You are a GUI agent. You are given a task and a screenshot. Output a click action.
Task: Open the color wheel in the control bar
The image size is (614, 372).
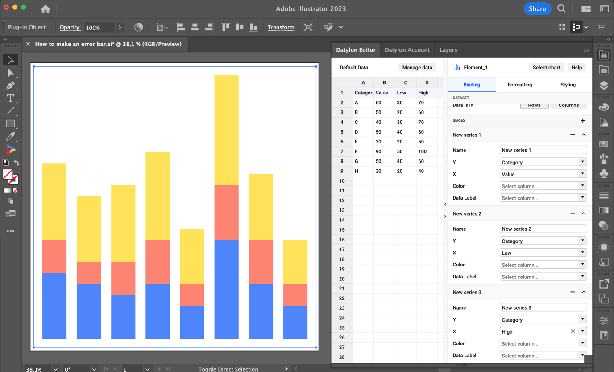point(138,27)
